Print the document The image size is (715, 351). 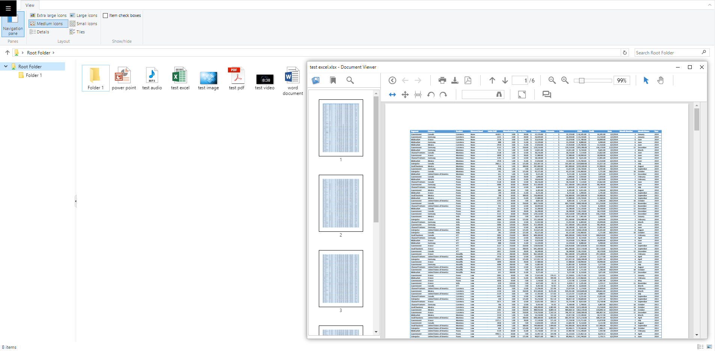point(442,80)
